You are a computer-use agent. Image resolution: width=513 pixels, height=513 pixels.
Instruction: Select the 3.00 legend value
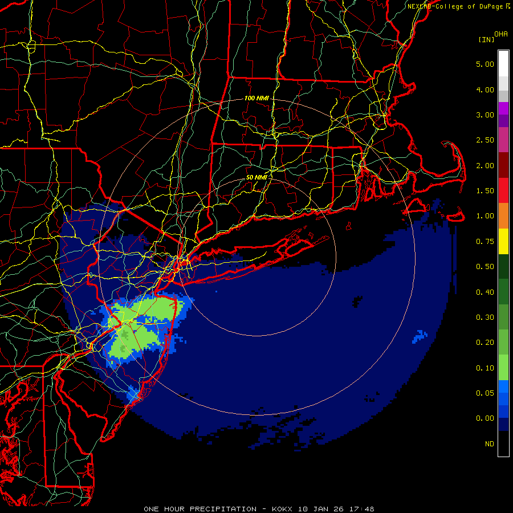point(485,115)
